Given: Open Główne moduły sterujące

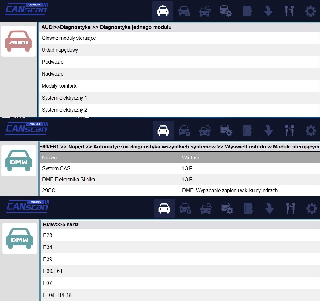Looking at the screenshot, I should [179, 38].
